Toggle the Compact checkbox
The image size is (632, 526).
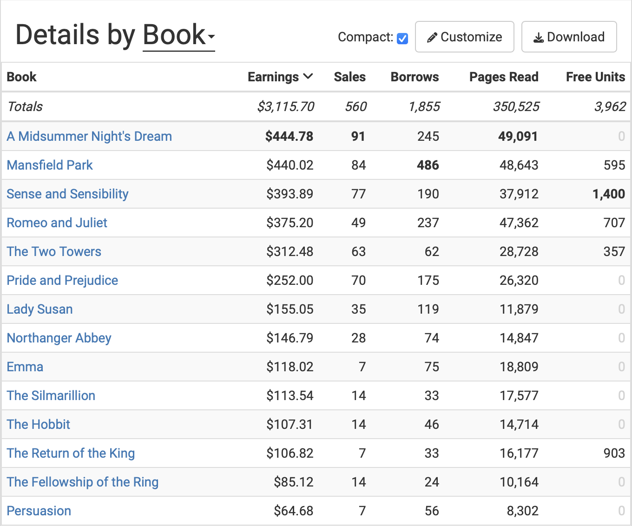(402, 38)
